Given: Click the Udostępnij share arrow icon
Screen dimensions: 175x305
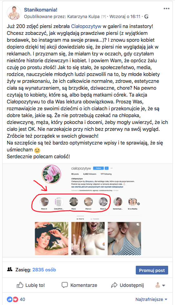Looking at the screenshot, I should click(x=114, y=285).
